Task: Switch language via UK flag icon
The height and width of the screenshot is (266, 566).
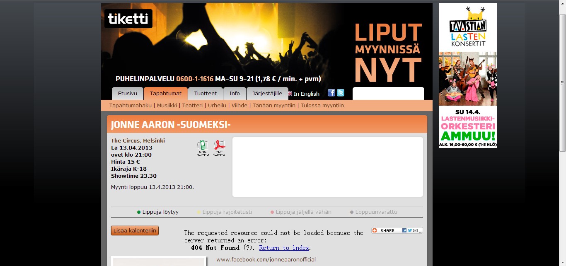Action: (290, 93)
